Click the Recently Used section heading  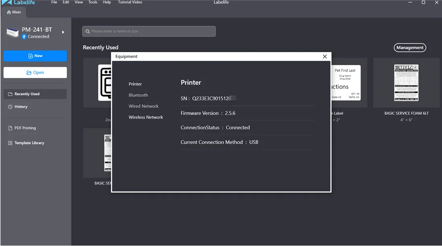point(101,47)
